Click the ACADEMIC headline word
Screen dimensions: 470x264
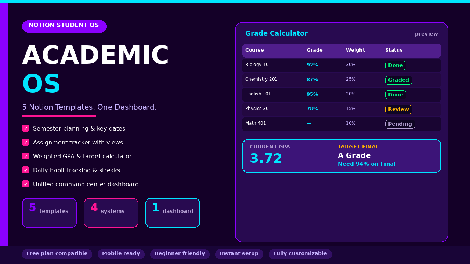tap(95, 56)
